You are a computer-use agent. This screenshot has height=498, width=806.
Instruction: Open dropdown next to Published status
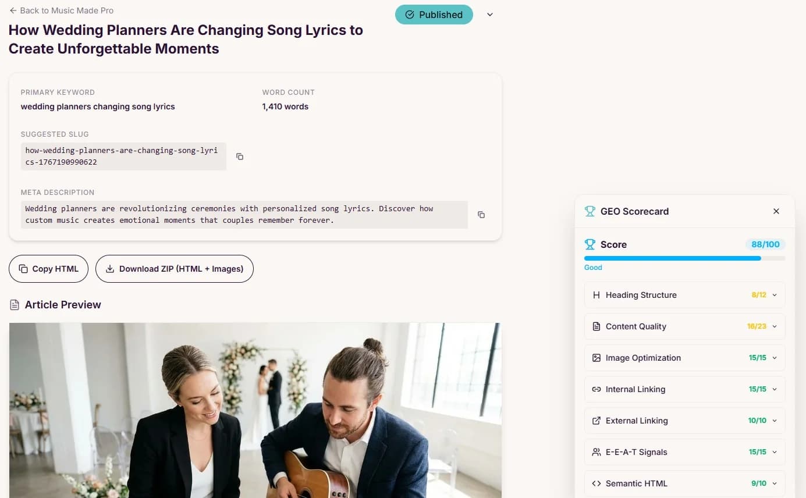click(490, 15)
